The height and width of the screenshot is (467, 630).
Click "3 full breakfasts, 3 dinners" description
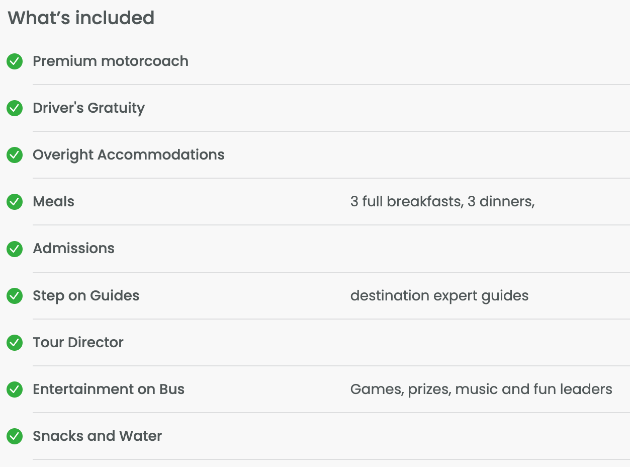tap(442, 202)
